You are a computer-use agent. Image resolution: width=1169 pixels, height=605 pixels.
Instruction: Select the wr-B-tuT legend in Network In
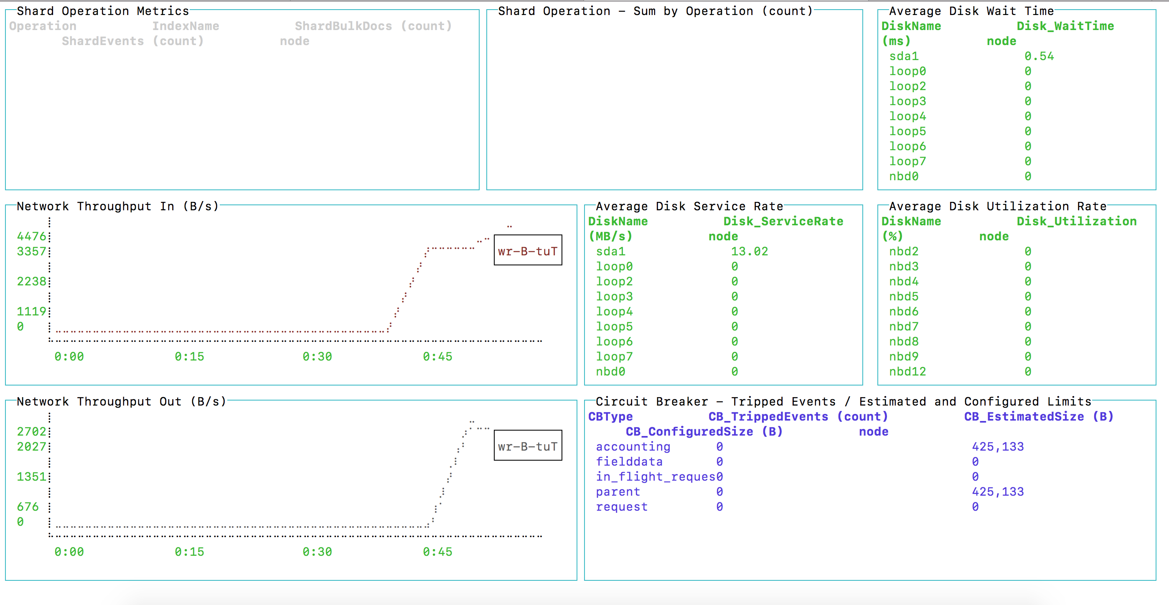(527, 251)
